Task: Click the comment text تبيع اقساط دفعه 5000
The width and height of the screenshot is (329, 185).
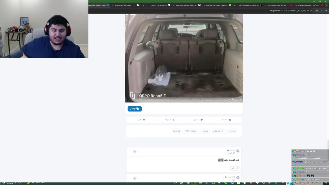Action: (x=228, y=160)
